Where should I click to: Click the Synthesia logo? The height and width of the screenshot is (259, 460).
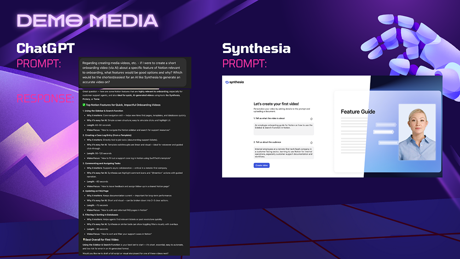point(235,82)
